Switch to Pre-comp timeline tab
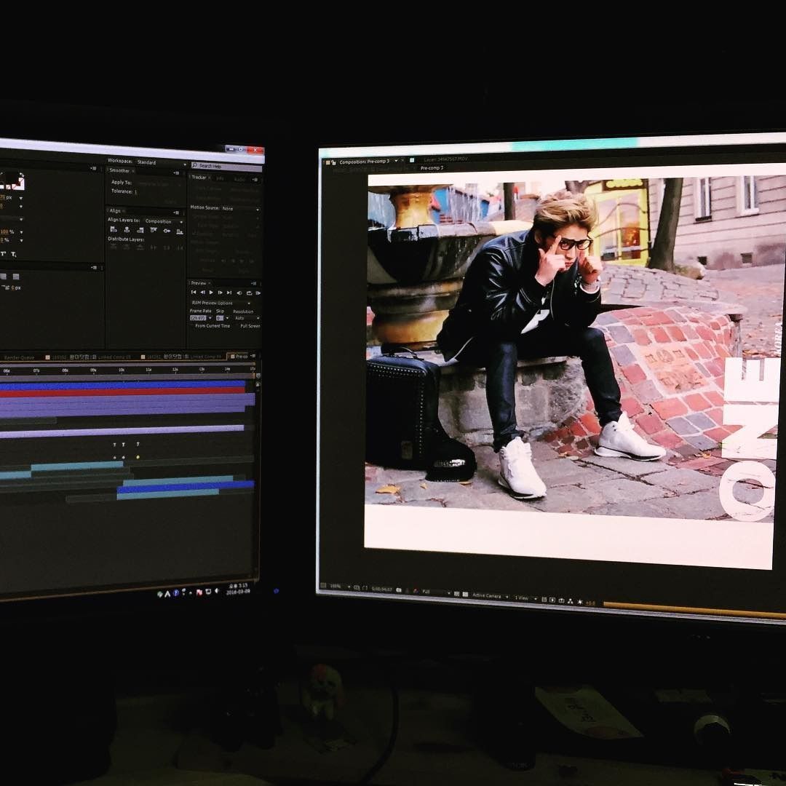 (x=239, y=357)
